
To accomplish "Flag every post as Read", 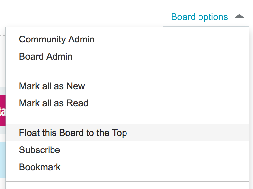I will tap(54, 103).
